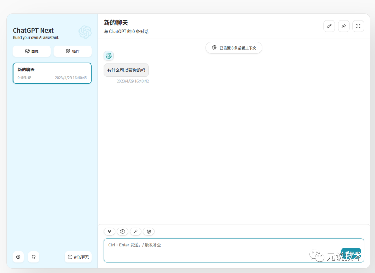This screenshot has height=273, width=375.
Task: Click the 与 ChatGPT 的 0 条对话 subtitle
Action: tap(126, 32)
